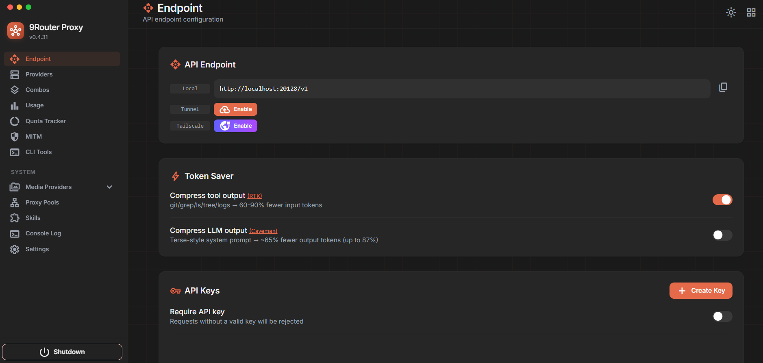The height and width of the screenshot is (363, 763).
Task: Open MITM via its shield icon
Action: (15, 137)
